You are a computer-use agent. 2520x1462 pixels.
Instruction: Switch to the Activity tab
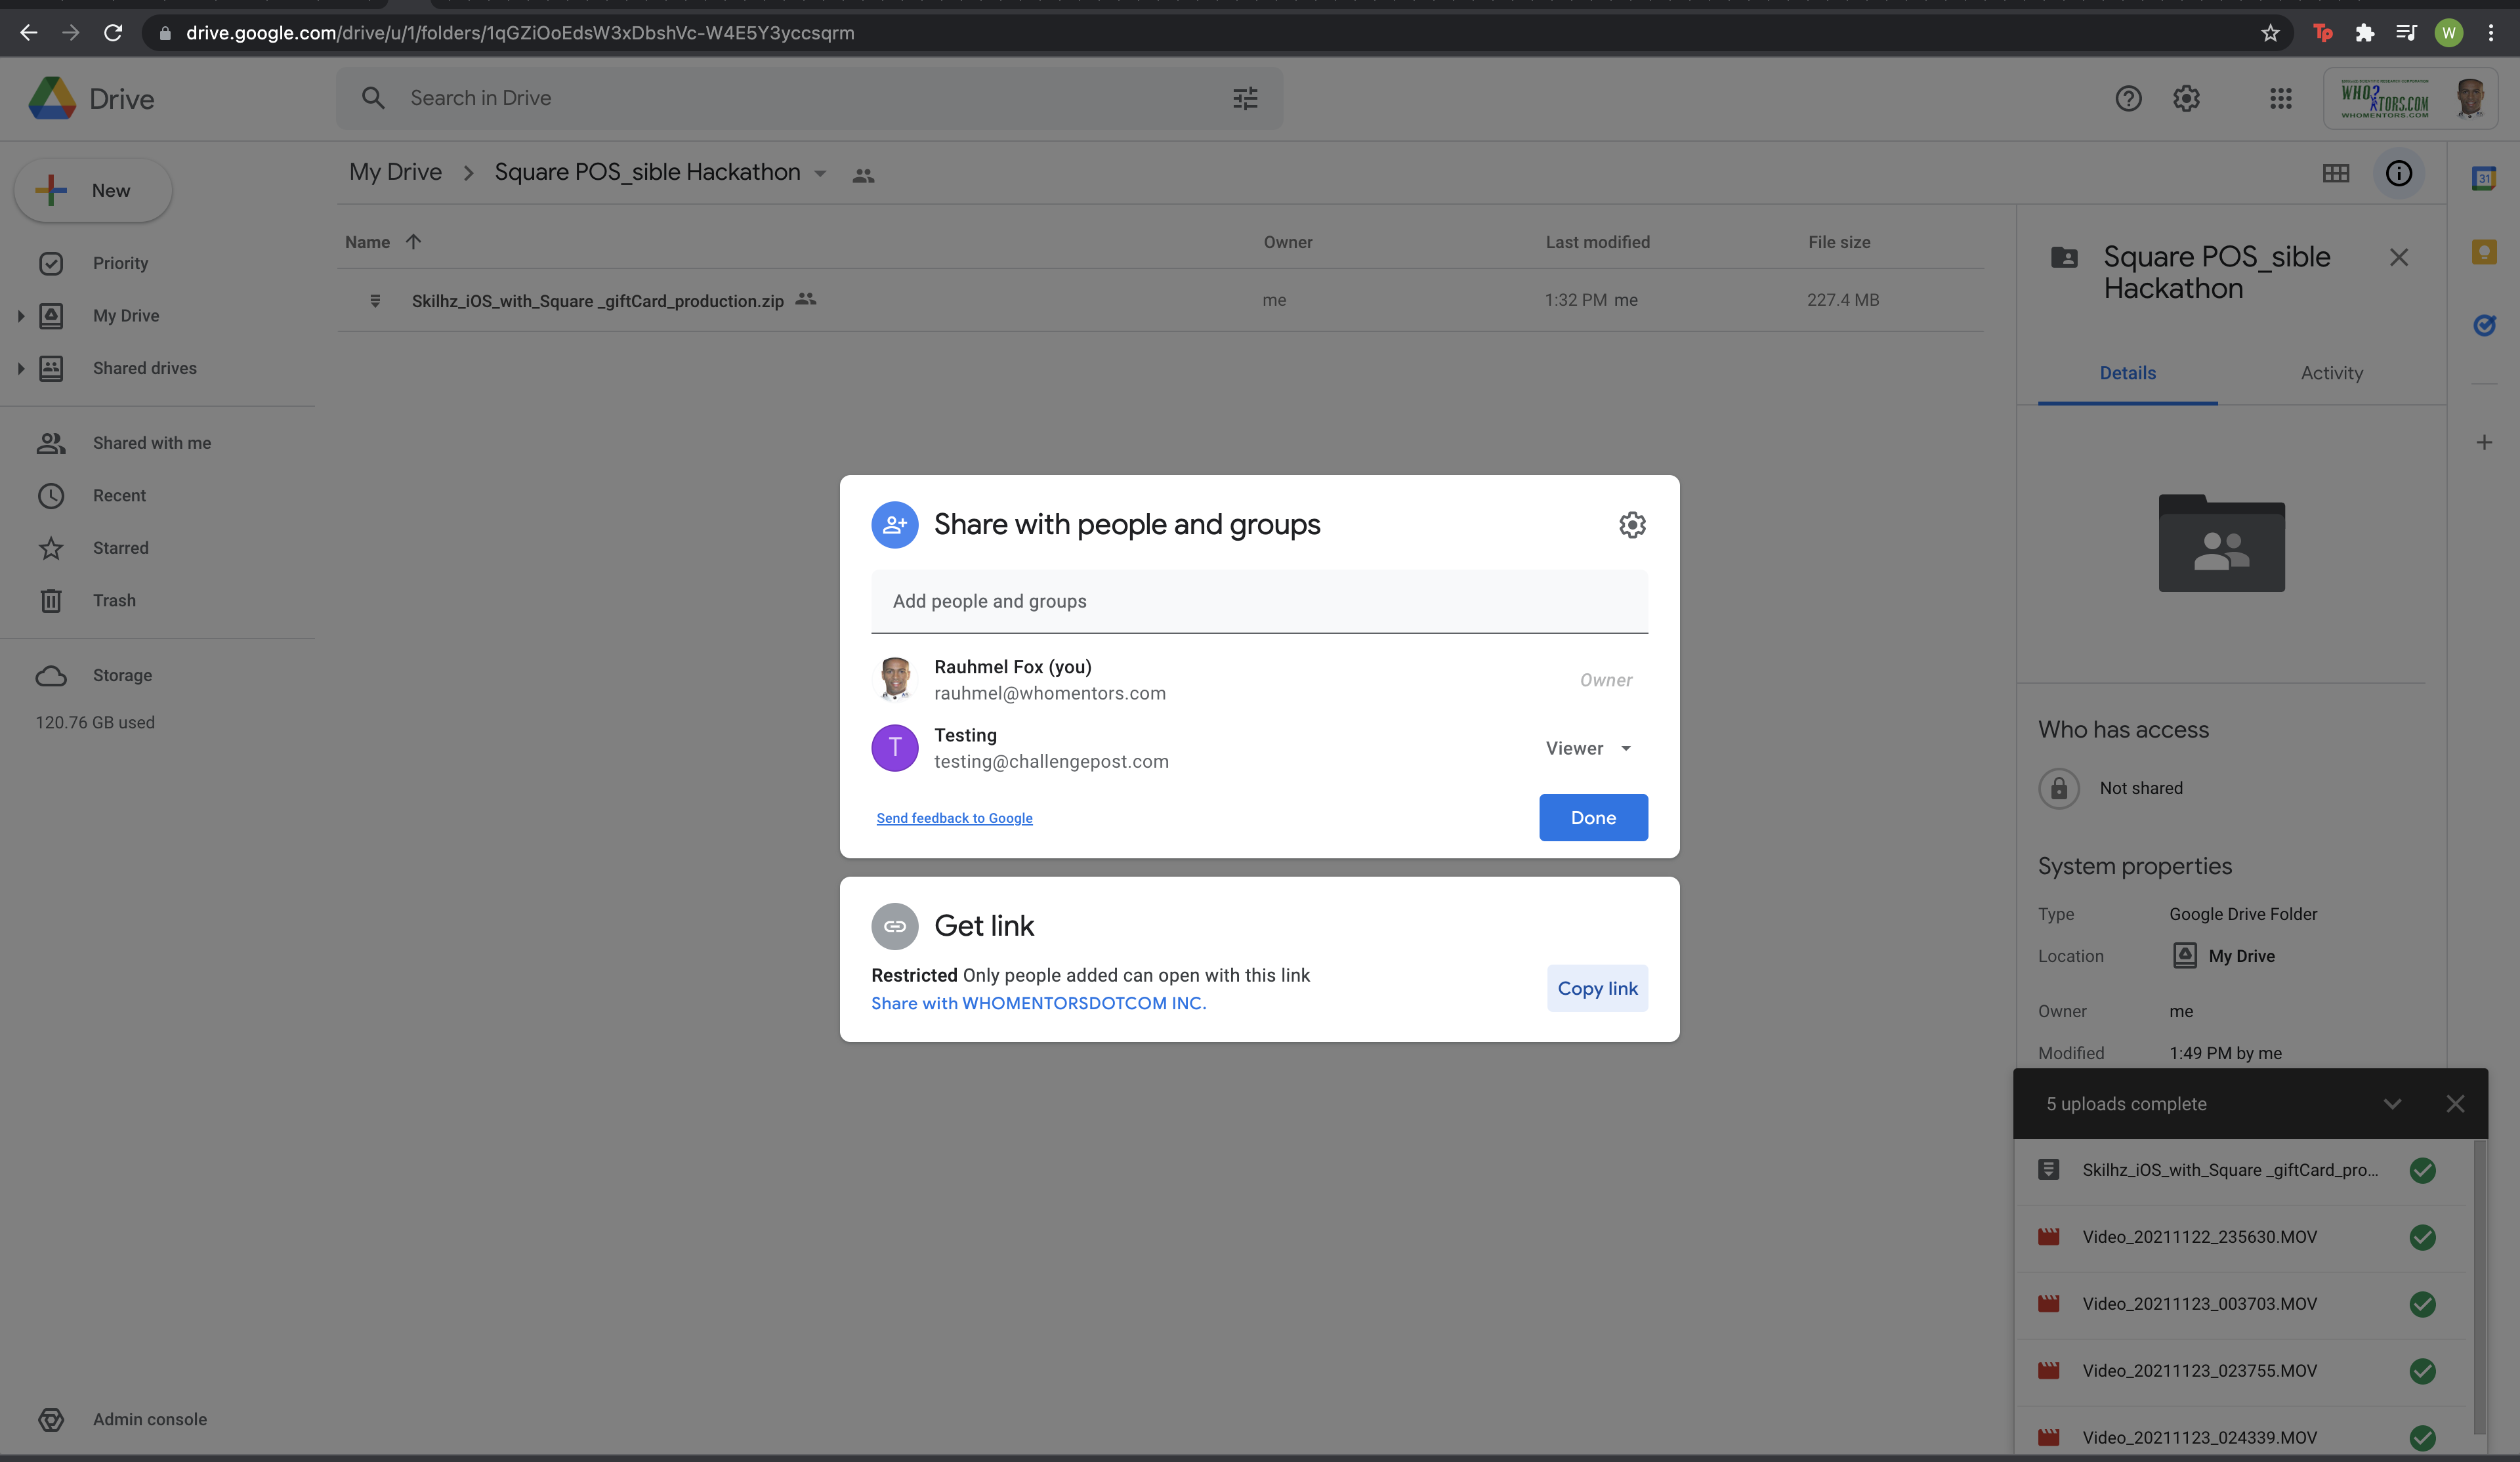[x=2331, y=373]
